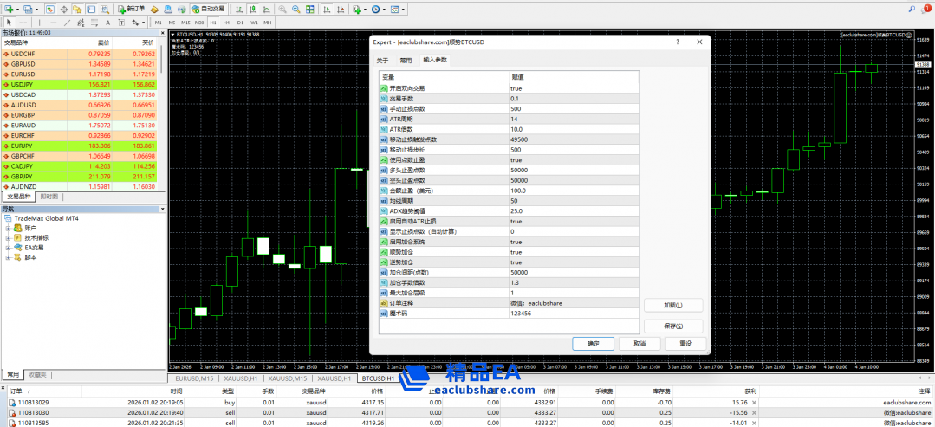Select the text label 'A' tool
Image resolution: width=935 pixels, height=427 pixels.
tap(107, 22)
